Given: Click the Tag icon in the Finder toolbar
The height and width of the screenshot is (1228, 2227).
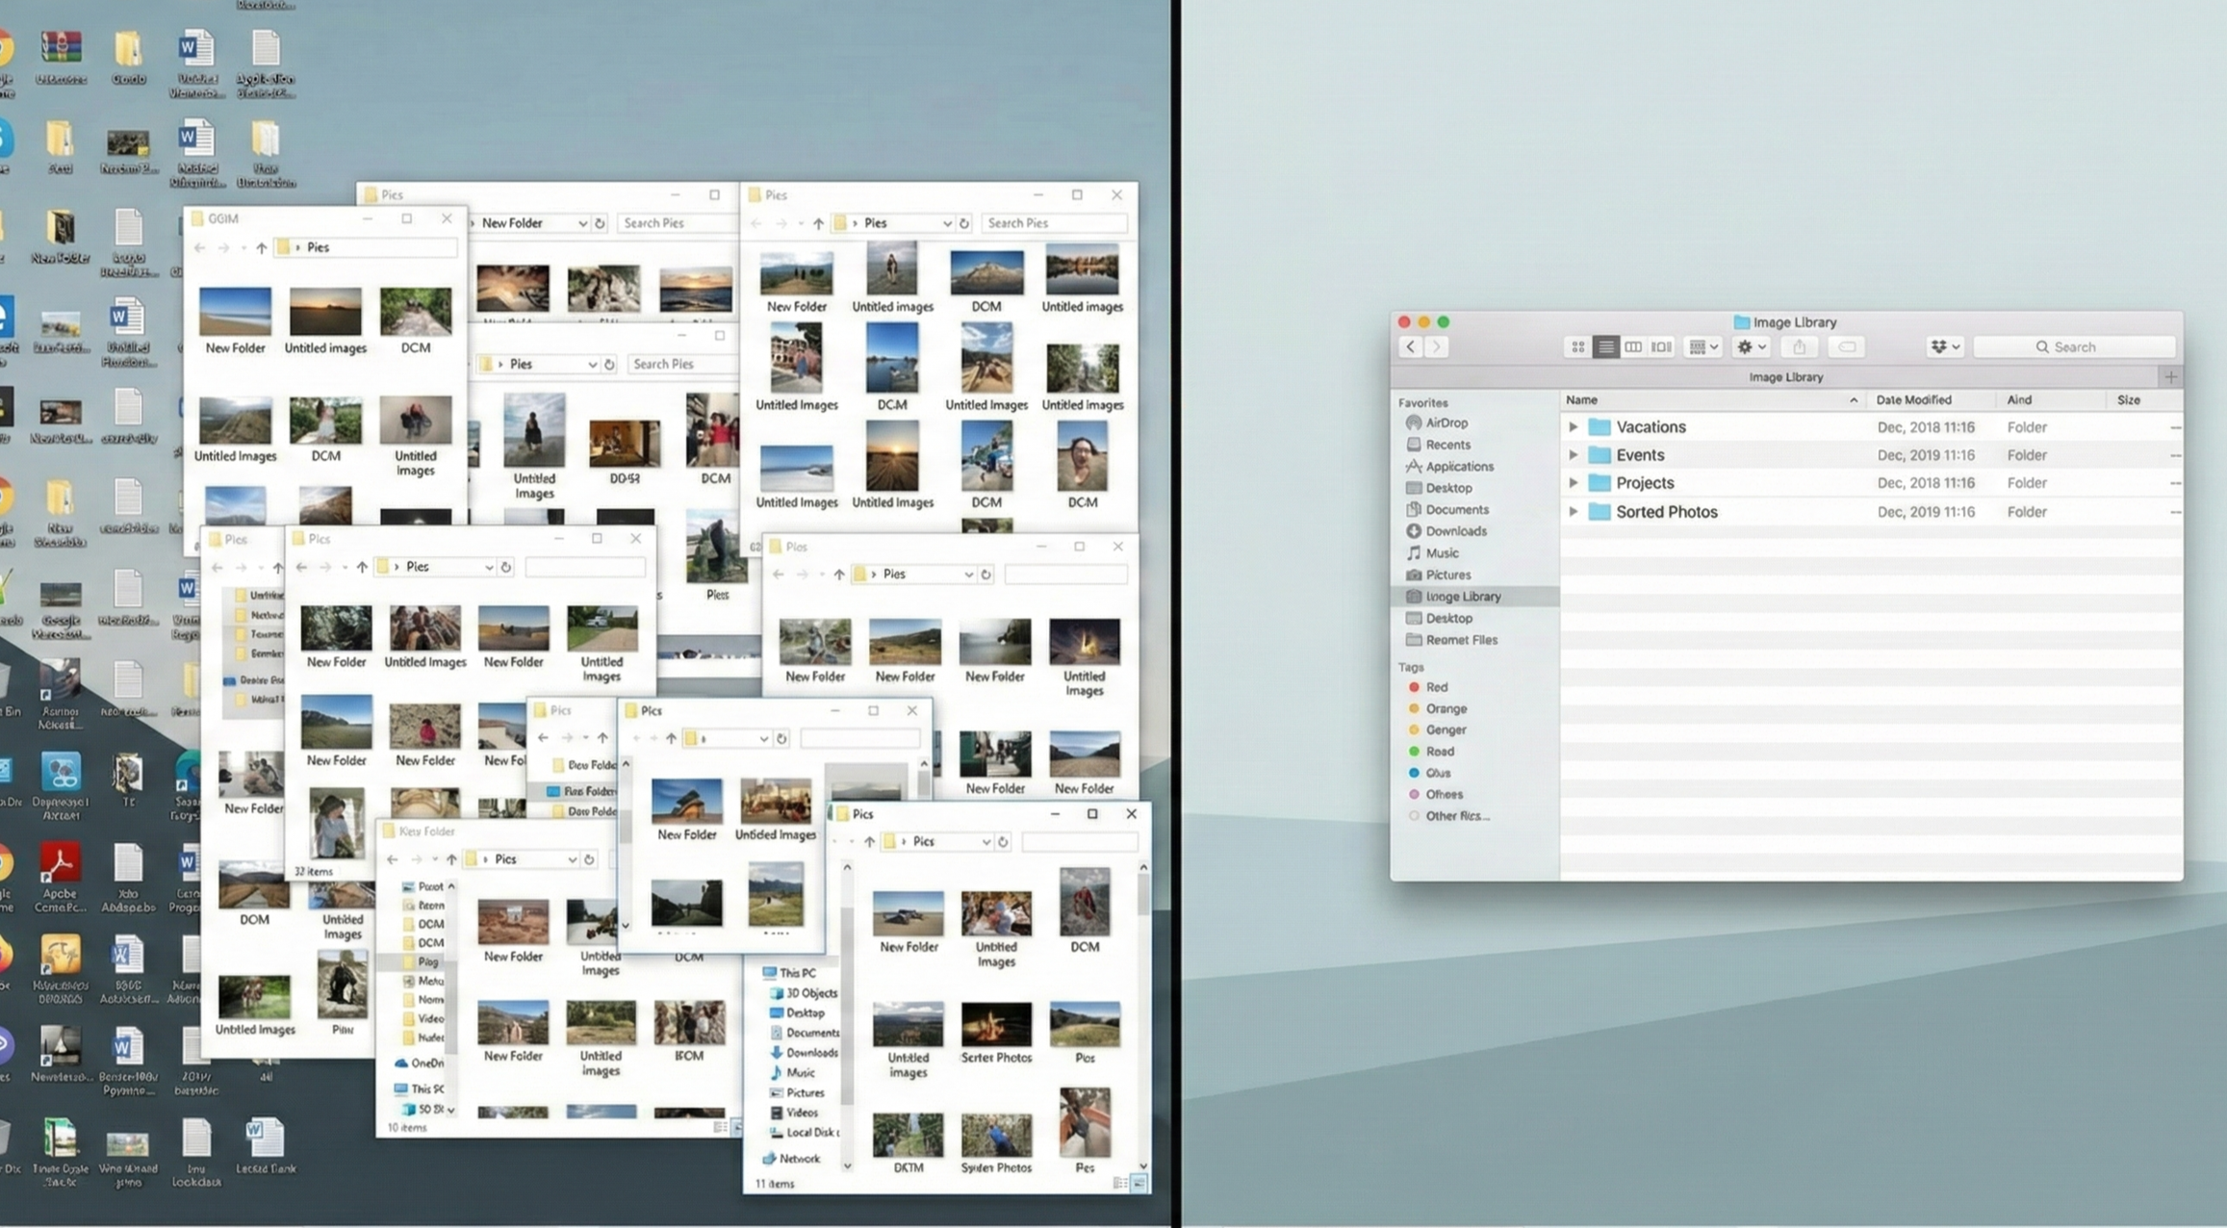Looking at the screenshot, I should coord(1847,346).
